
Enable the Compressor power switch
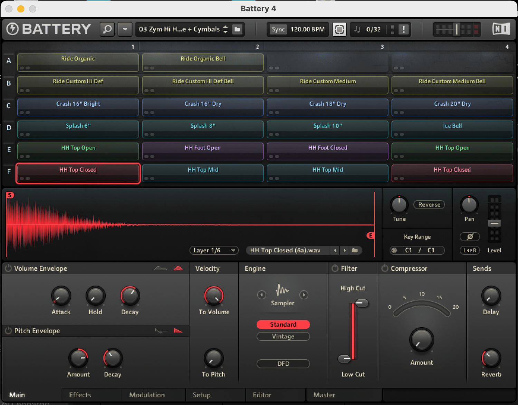click(385, 268)
